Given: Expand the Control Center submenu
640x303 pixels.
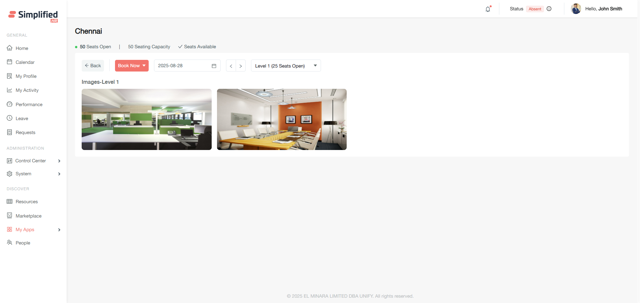Looking at the screenshot, I should (x=59, y=161).
